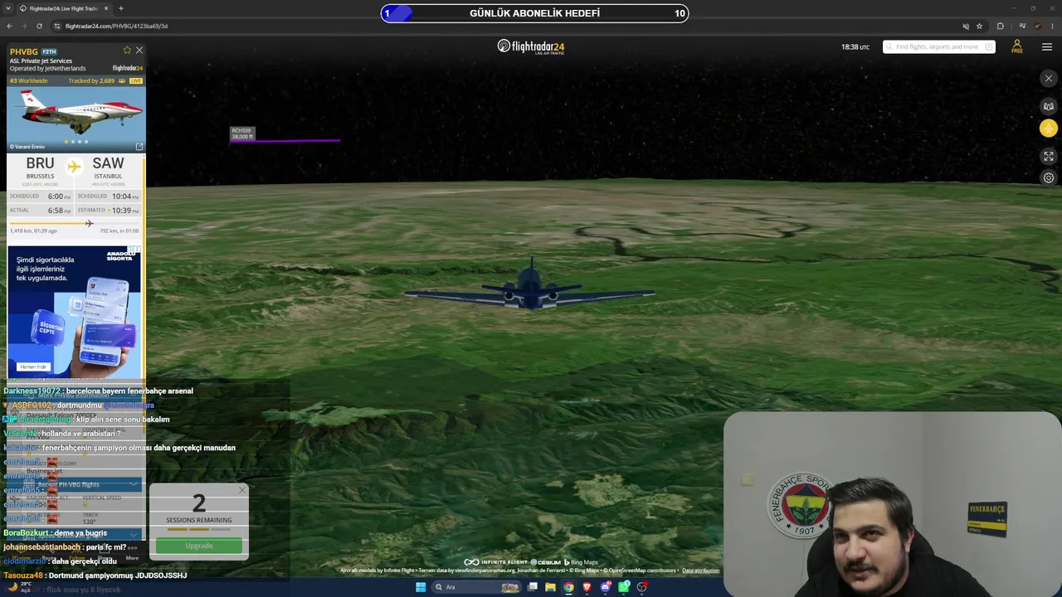Enter fullscreen 3D view

(1049, 156)
